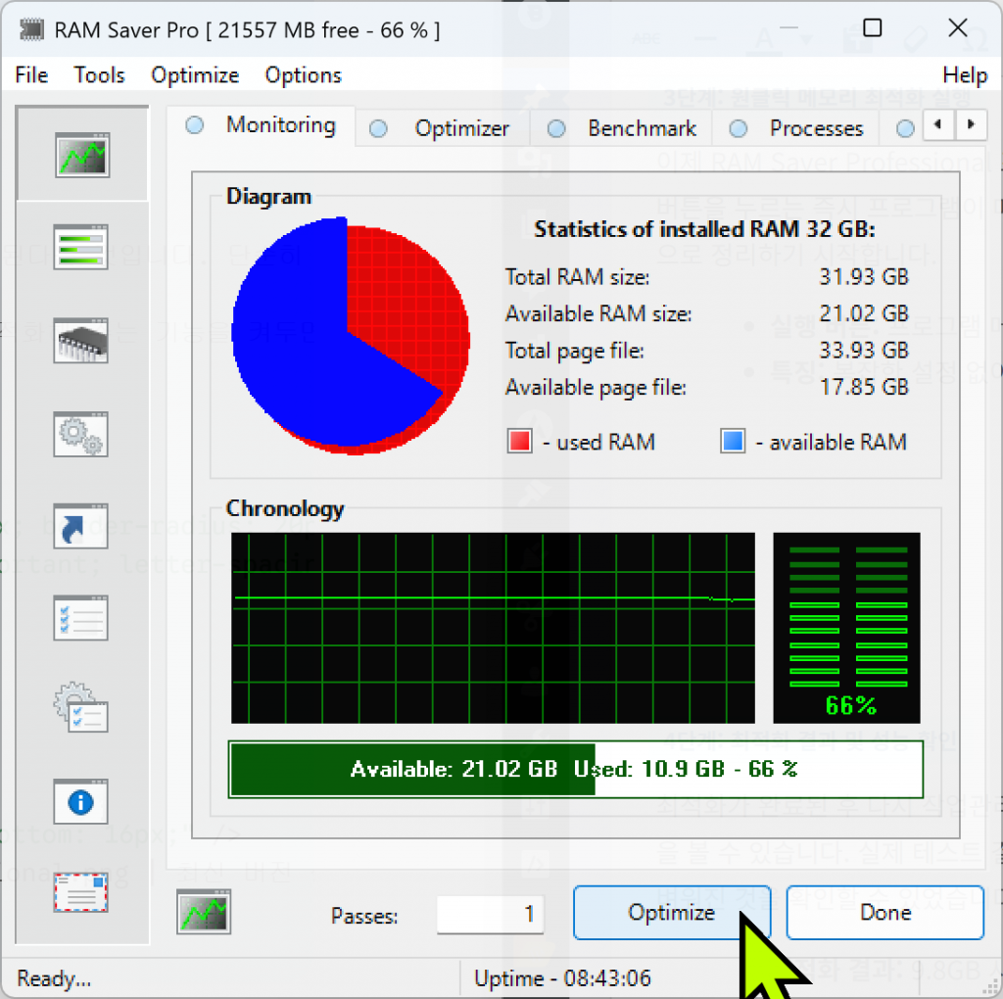The image size is (1003, 999).
Task: Open the blue info sidebar icon
Action: tap(80, 801)
